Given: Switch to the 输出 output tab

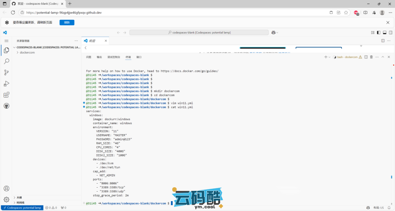Looking at the screenshot, I should 99,57.
